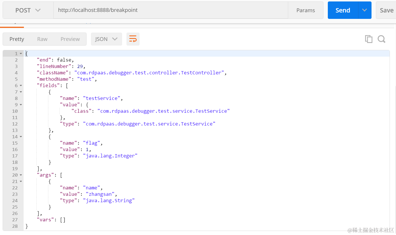396x235 pixels.
Task: Click the "testService" name value
Action: tap(102, 98)
